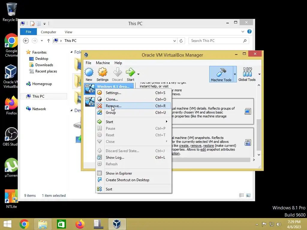Choose Group in context menu
This screenshot has width=307, height=230.
click(x=133, y=113)
